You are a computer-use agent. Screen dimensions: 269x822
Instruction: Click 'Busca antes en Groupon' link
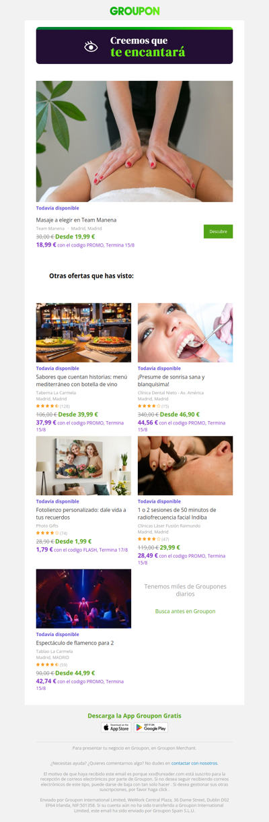pos(185,611)
